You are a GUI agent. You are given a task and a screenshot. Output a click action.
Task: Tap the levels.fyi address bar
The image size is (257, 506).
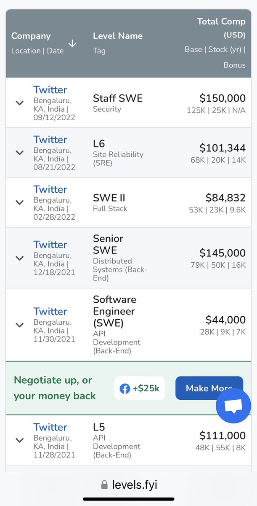point(129,485)
